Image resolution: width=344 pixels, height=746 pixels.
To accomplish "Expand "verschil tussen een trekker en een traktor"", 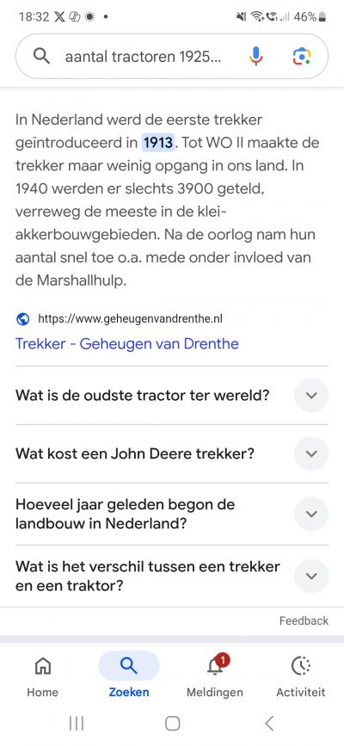I will click(172, 576).
